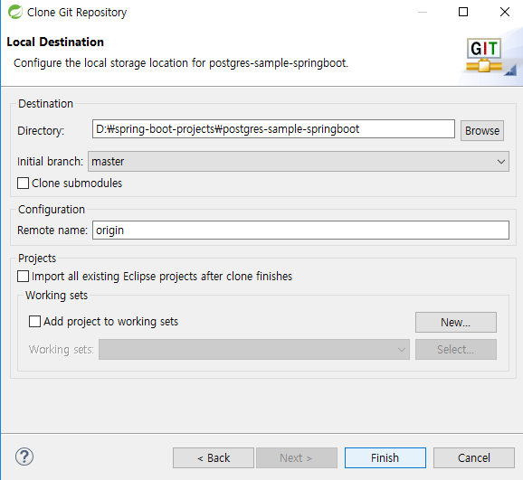Click the Browse button for directory
Image resolution: width=523 pixels, height=480 pixels.
(x=482, y=131)
